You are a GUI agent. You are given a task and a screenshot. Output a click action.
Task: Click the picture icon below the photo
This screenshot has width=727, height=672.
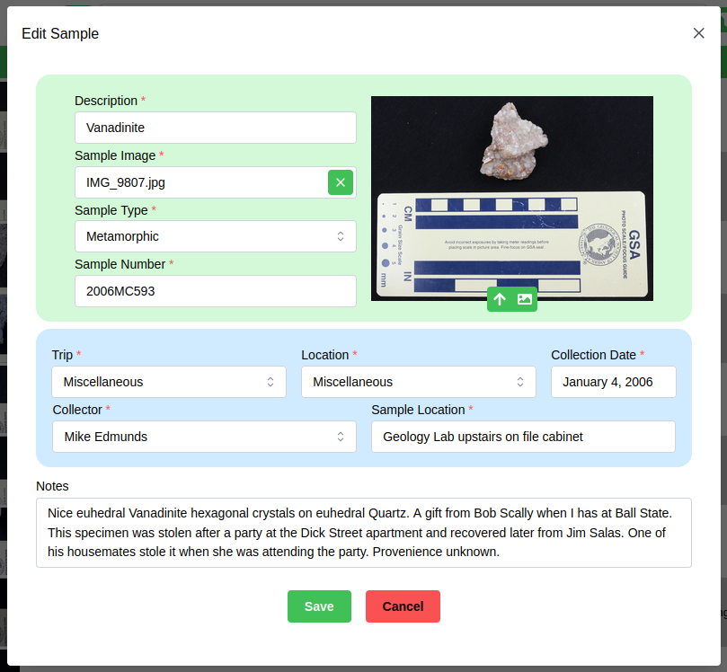click(x=525, y=299)
